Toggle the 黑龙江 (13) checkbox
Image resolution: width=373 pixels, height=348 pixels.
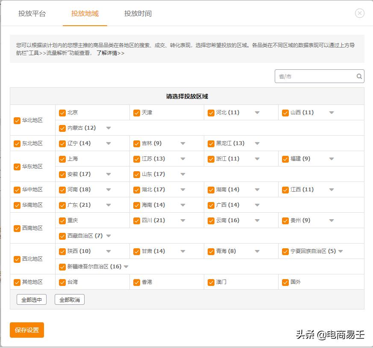(x=211, y=144)
